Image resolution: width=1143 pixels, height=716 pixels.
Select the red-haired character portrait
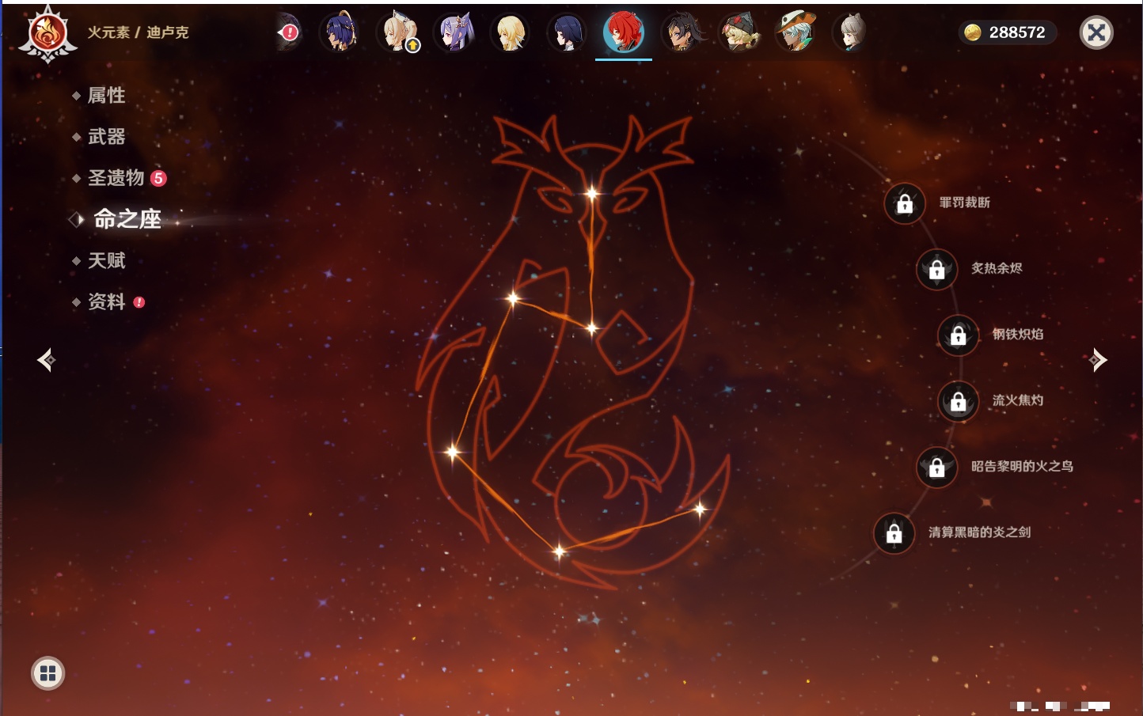tap(624, 32)
